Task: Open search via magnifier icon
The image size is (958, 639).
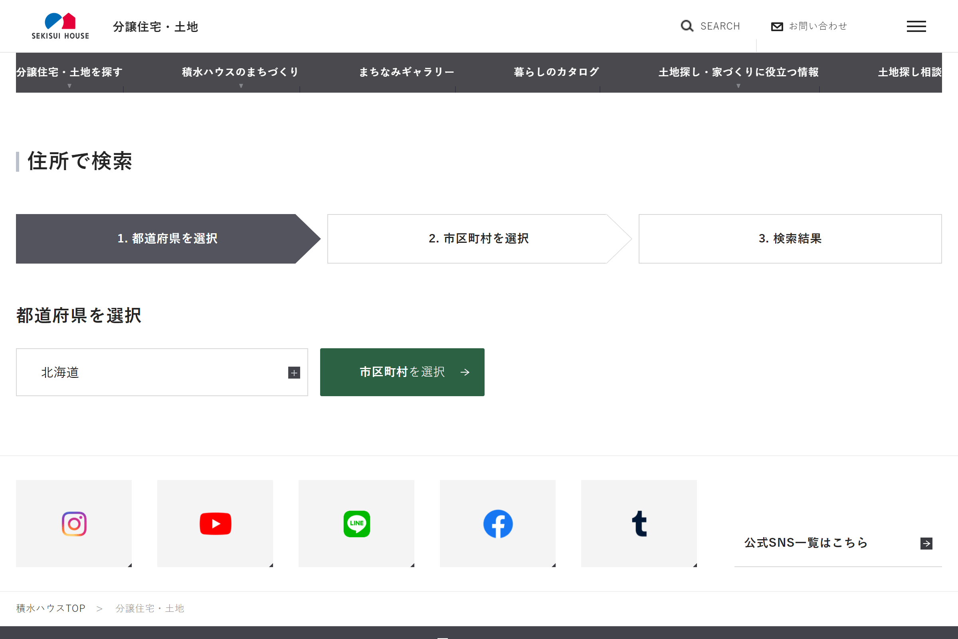Action: coord(687,26)
